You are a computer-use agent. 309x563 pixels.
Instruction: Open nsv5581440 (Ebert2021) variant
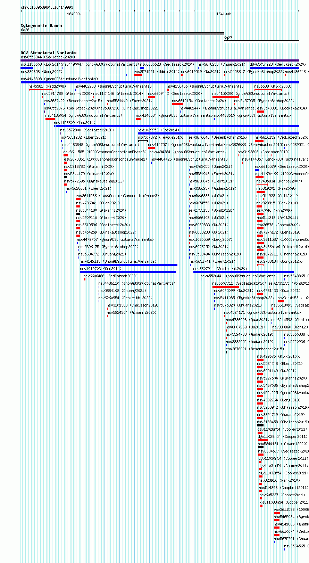130,101
